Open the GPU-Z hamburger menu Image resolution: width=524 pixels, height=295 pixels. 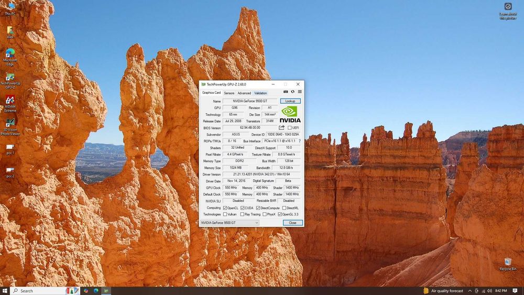pyautogui.click(x=300, y=92)
